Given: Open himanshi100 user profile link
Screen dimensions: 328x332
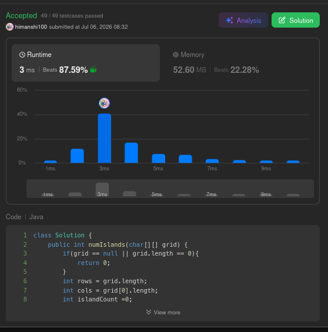Looking at the screenshot, I should pyautogui.click(x=31, y=27).
